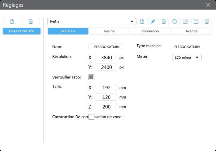The width and height of the screenshot is (216, 151).
Task: Select ELEGOO SATURN in the machine list
Action: (x=22, y=31)
